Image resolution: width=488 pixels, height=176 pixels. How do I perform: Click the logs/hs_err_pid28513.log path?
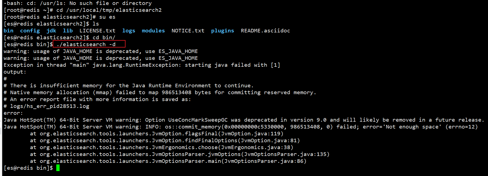pyautogui.click(x=50, y=106)
